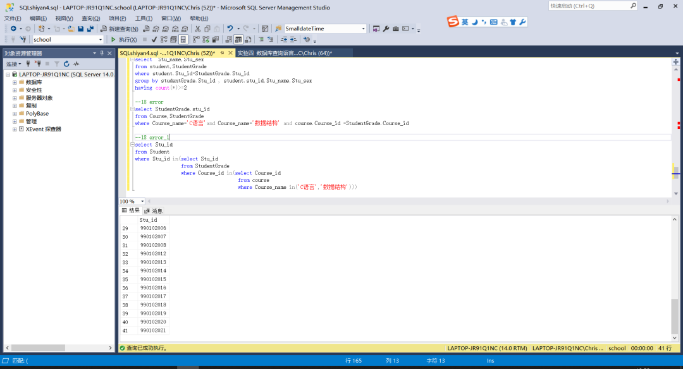The width and height of the screenshot is (683, 369).
Task: Expand the PolyBase folder node
Action: (15, 114)
